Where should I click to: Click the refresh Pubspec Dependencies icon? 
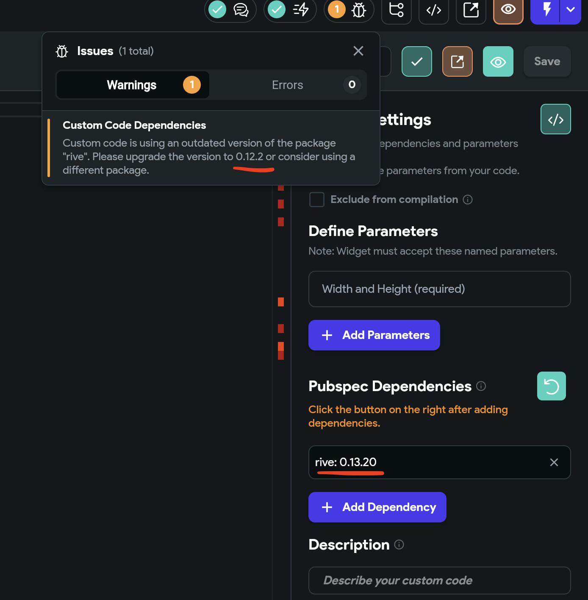(551, 386)
